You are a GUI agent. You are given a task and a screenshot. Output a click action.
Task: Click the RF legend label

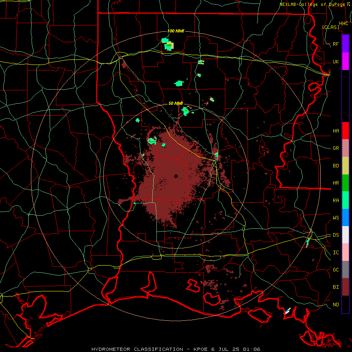click(336, 44)
